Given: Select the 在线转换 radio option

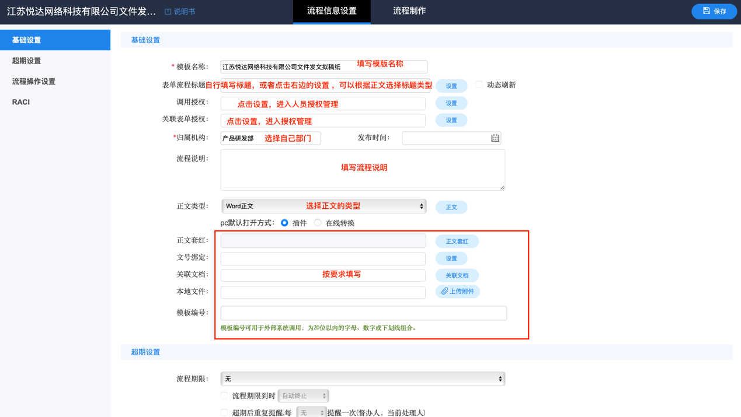Looking at the screenshot, I should (317, 223).
